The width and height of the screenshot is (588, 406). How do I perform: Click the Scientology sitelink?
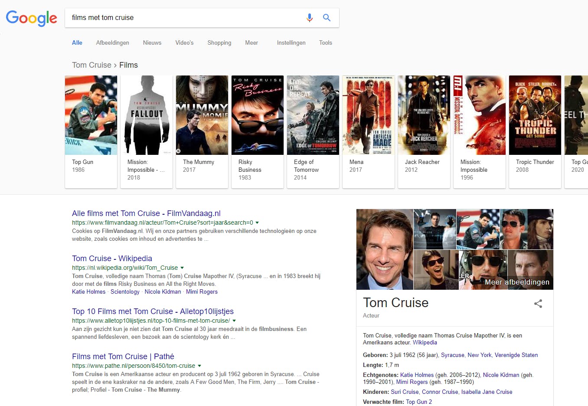point(125,292)
